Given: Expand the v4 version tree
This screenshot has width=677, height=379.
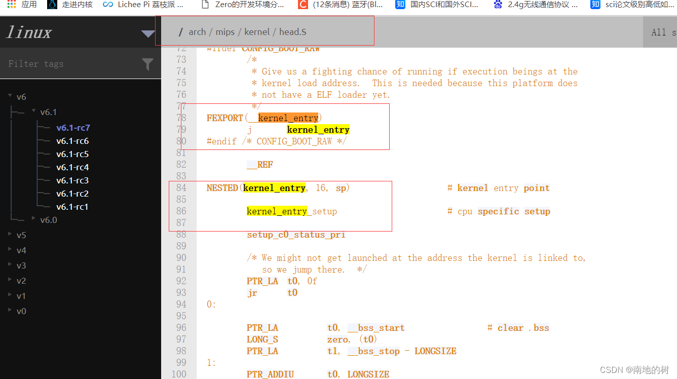Looking at the screenshot, I should tap(10, 249).
